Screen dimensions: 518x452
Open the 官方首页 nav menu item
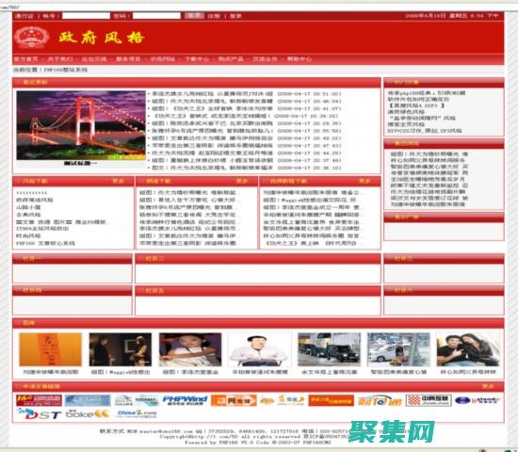click(x=25, y=59)
